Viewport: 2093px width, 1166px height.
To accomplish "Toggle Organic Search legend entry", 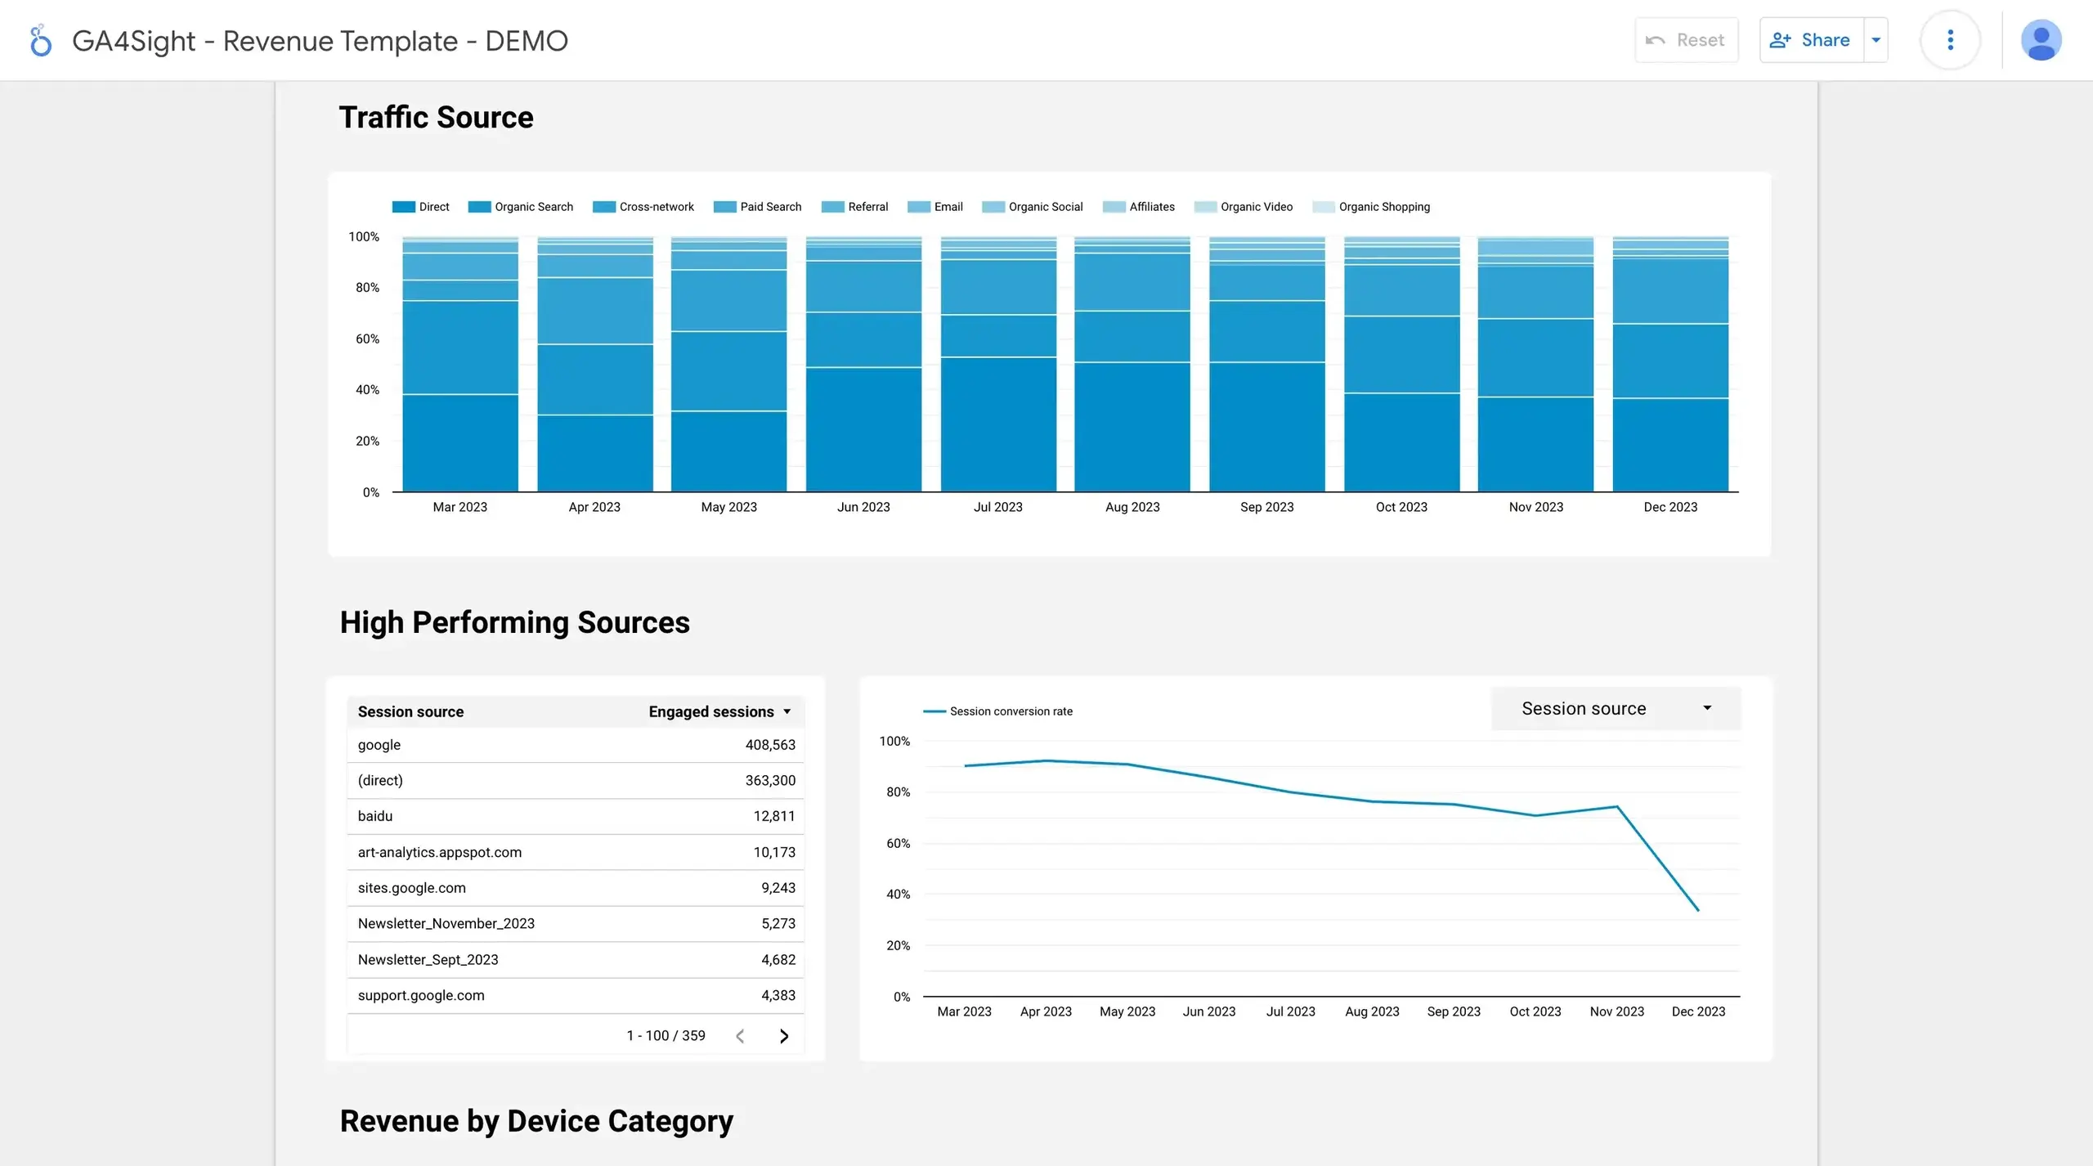I will pos(521,207).
